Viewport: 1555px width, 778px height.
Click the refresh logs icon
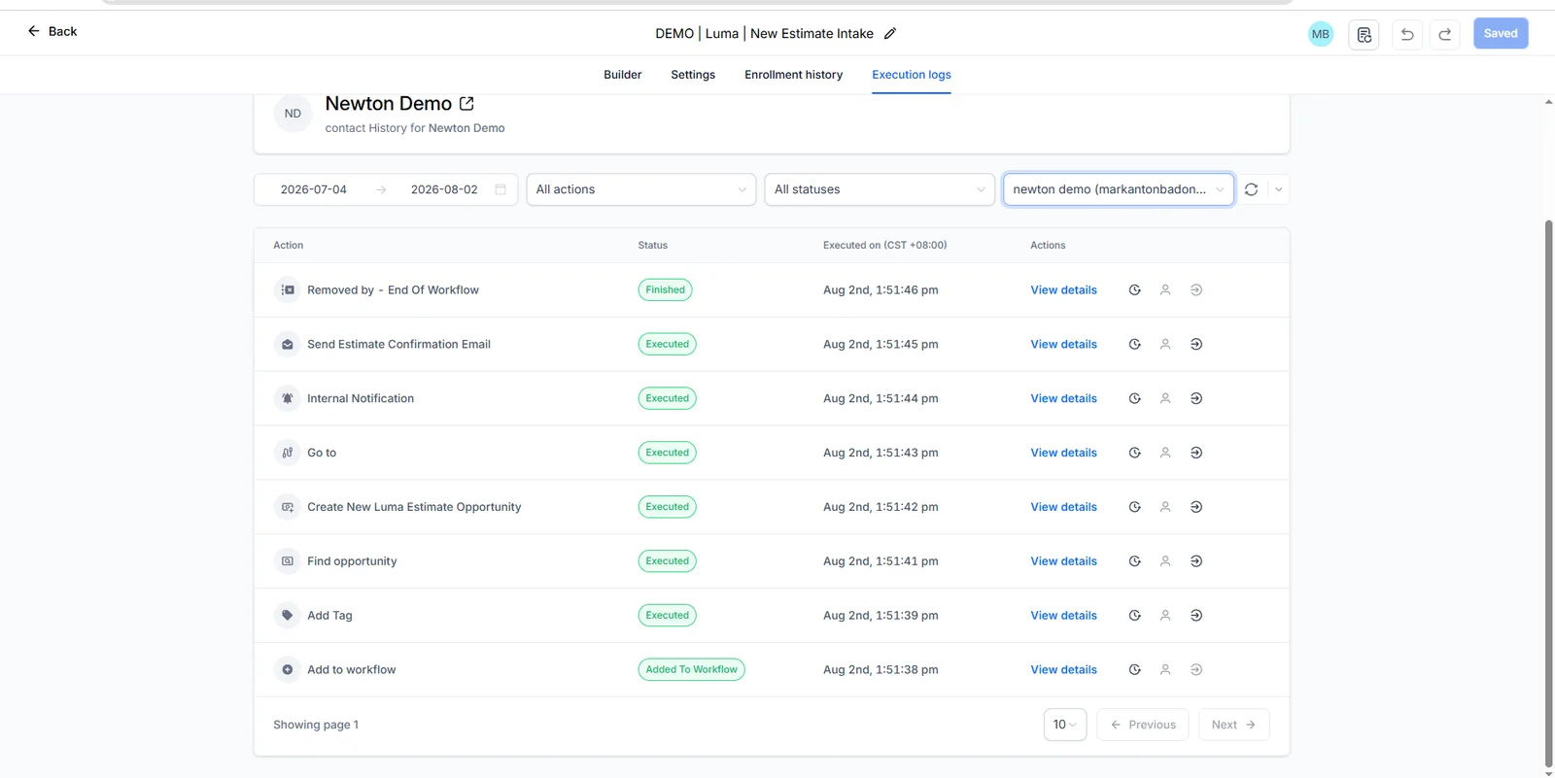[x=1251, y=189]
